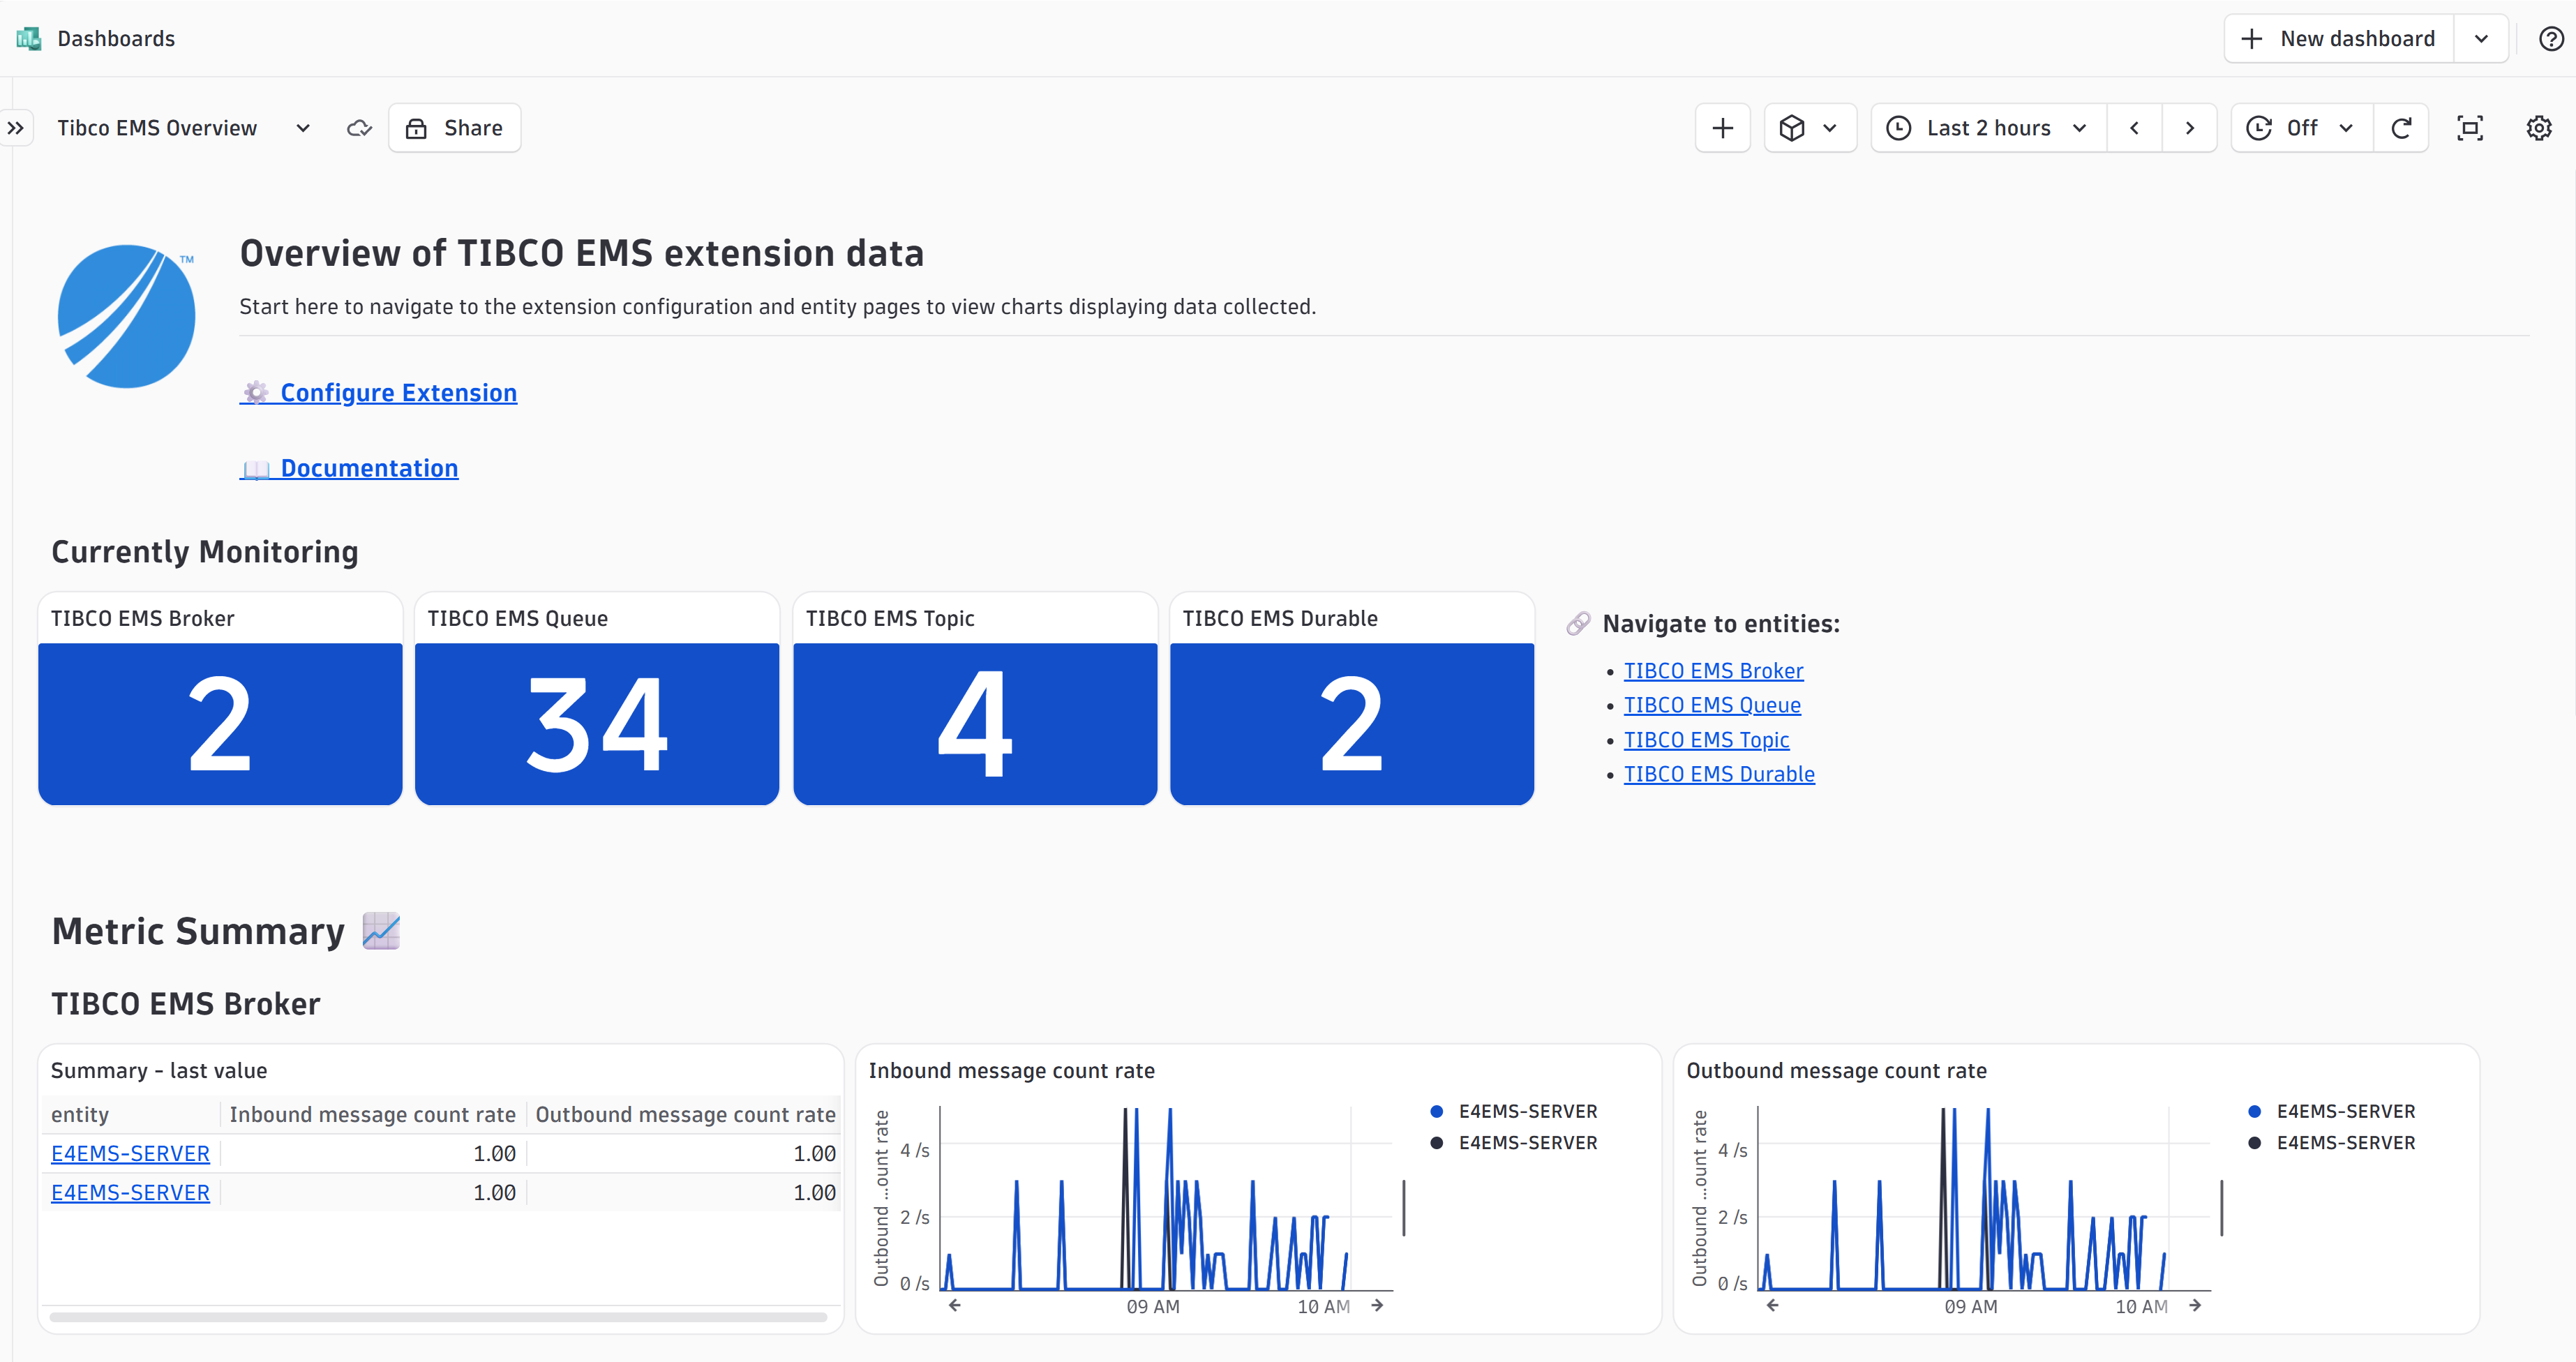The width and height of the screenshot is (2576, 1362).
Task: Go to next timeframe arrow
Action: click(x=2189, y=128)
